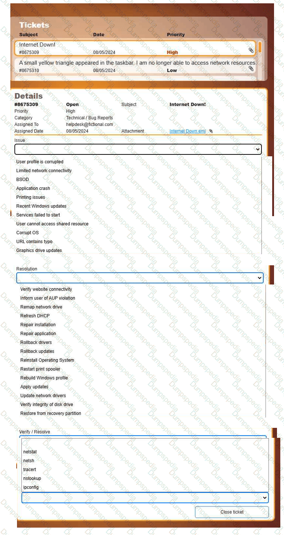284x535 pixels.
Task: Select ipconfig from the command list
Action: 31,487
